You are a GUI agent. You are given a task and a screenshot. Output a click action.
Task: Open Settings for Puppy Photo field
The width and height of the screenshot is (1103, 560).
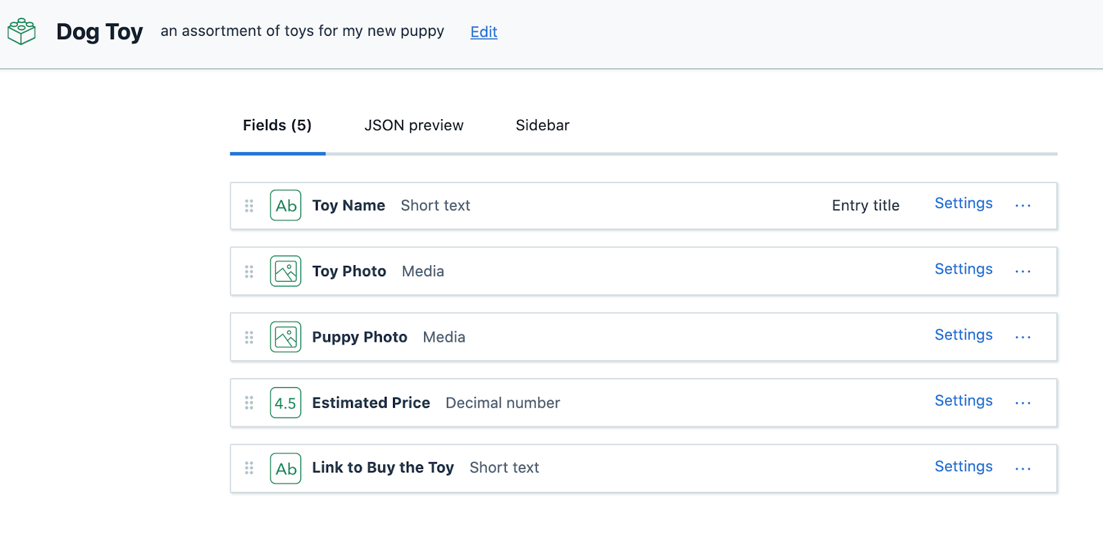pyautogui.click(x=964, y=335)
